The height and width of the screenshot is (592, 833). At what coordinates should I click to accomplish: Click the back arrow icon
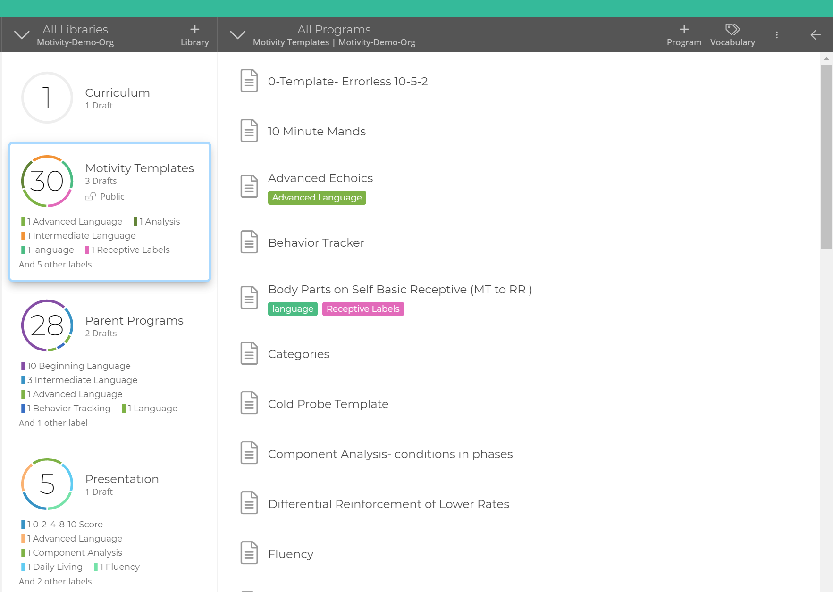[x=815, y=35]
